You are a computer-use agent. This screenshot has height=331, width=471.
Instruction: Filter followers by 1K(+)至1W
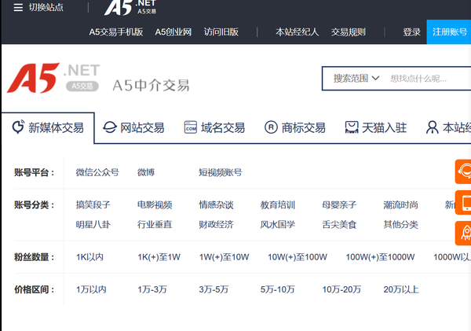click(x=159, y=257)
